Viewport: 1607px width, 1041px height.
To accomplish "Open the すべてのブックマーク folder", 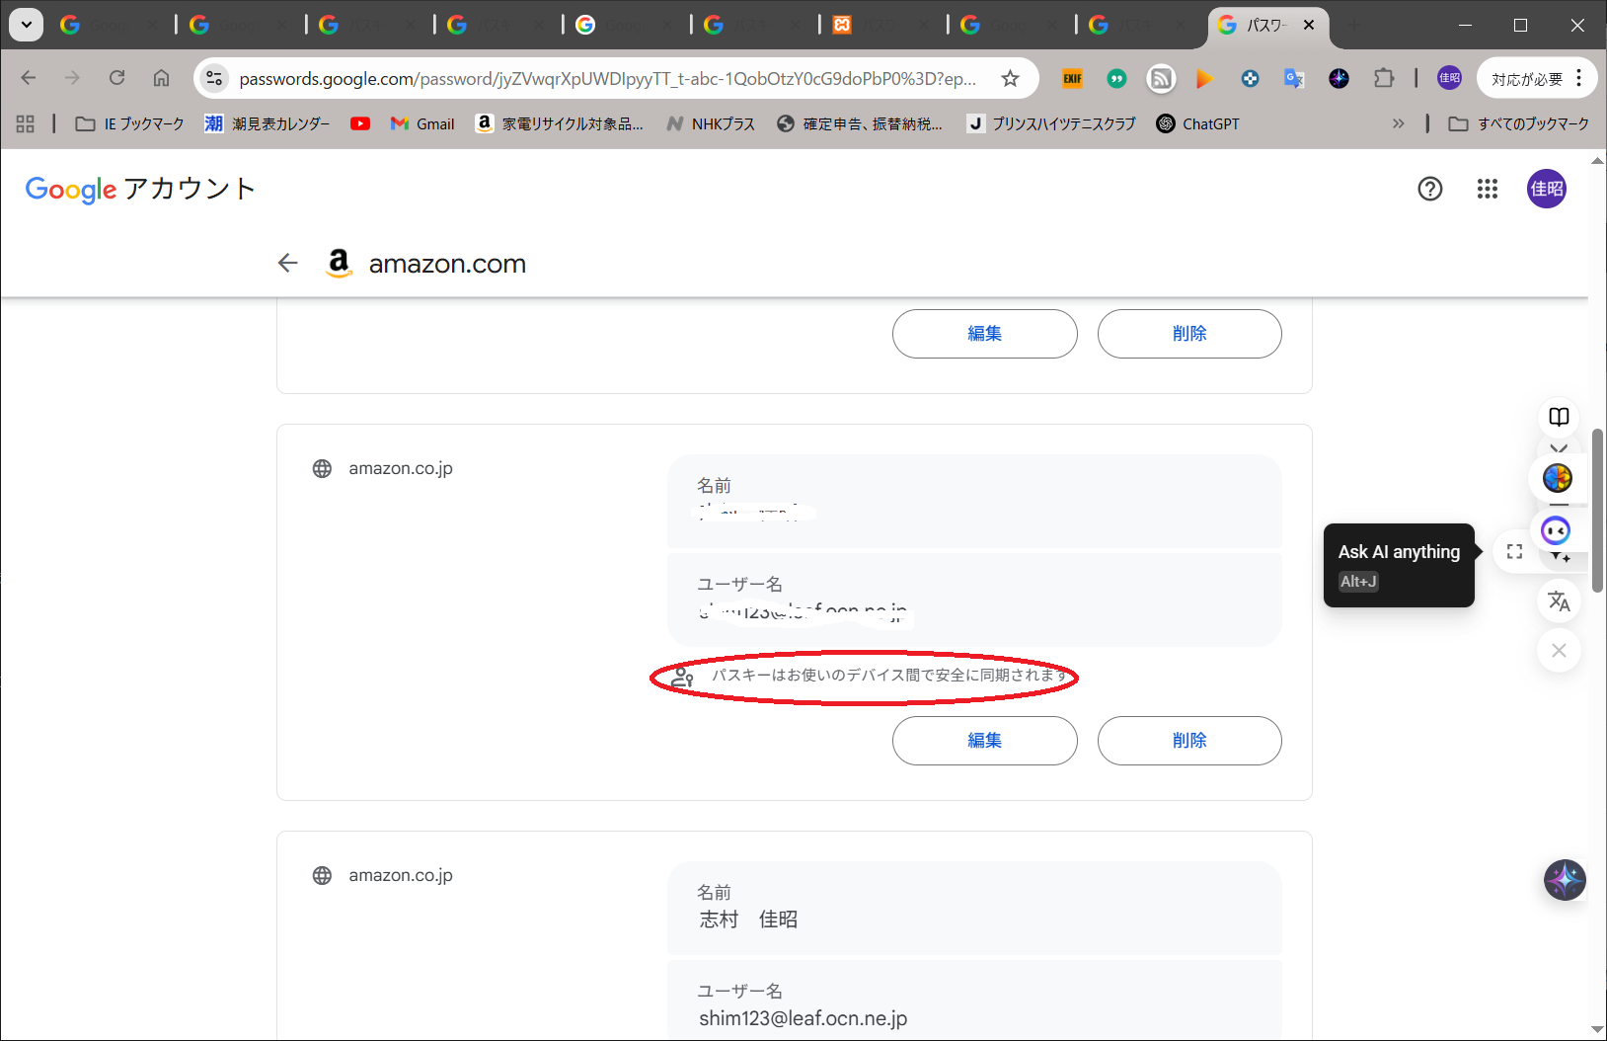I will pos(1518,123).
